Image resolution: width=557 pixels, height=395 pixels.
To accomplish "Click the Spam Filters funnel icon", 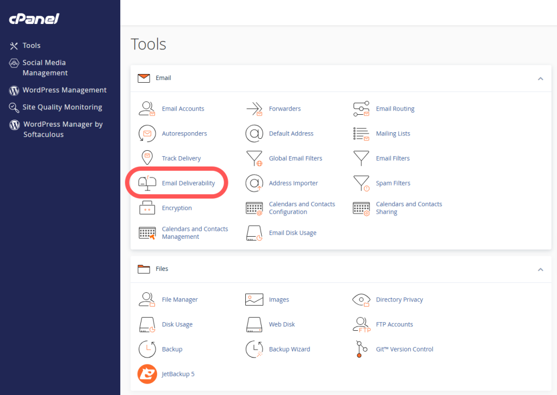I will tap(361, 183).
